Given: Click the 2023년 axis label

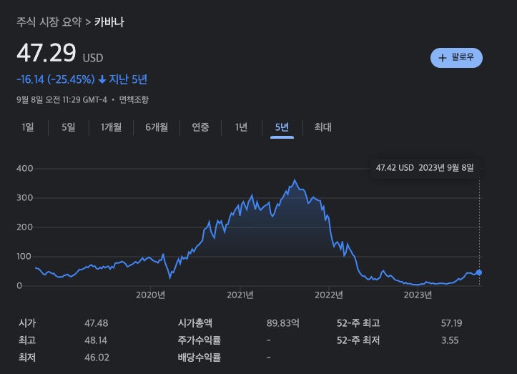Looking at the screenshot, I should tap(418, 295).
